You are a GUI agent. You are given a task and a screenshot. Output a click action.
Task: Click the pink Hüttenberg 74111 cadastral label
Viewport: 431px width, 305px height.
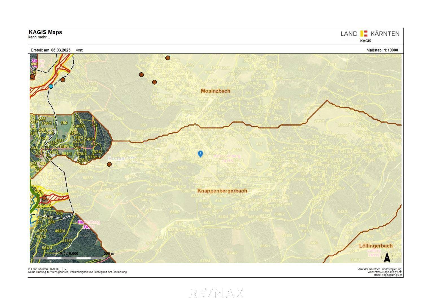pyautogui.click(x=89, y=225)
